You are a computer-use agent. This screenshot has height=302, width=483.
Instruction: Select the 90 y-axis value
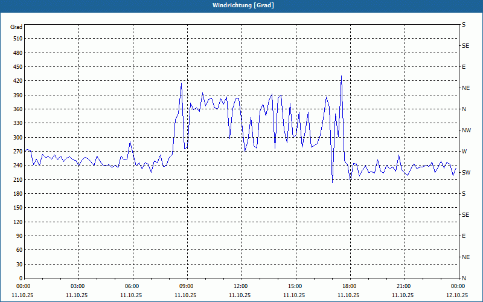19,236
